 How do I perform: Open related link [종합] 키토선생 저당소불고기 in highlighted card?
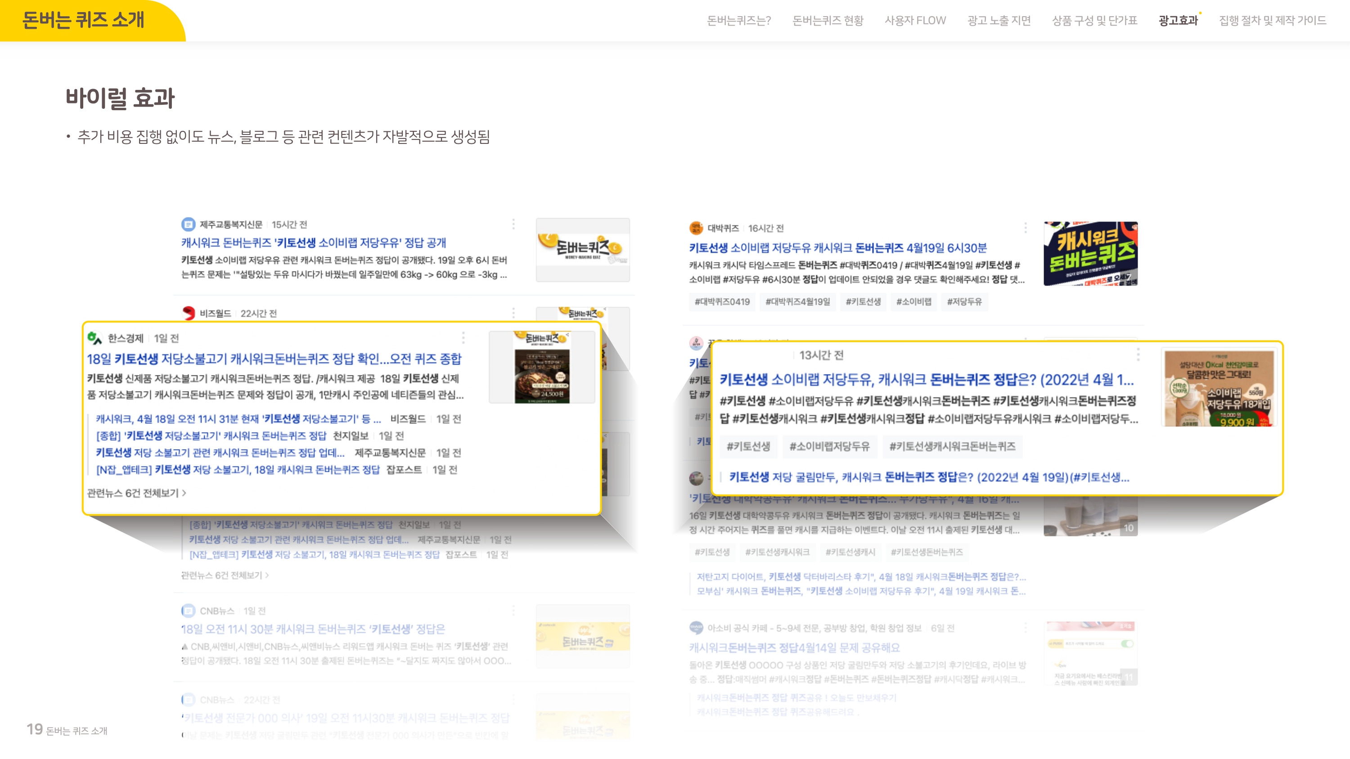(x=211, y=435)
